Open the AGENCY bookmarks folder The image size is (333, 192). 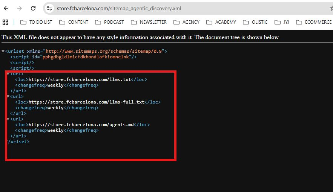tap(186, 22)
